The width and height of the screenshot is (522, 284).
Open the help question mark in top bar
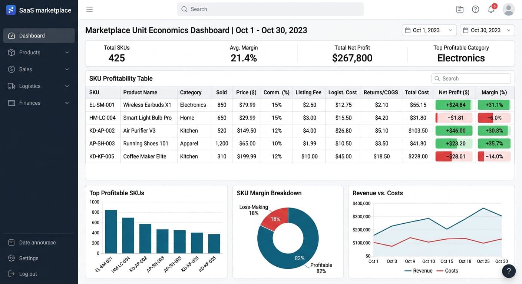point(475,9)
